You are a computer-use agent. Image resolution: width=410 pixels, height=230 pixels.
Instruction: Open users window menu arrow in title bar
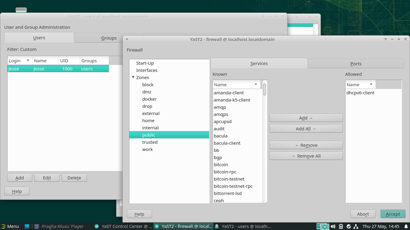click(5, 17)
